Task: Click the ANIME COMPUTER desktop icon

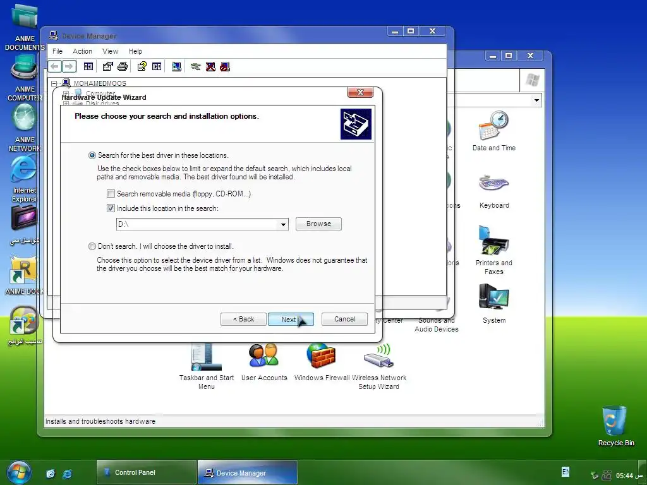Action: (x=25, y=79)
